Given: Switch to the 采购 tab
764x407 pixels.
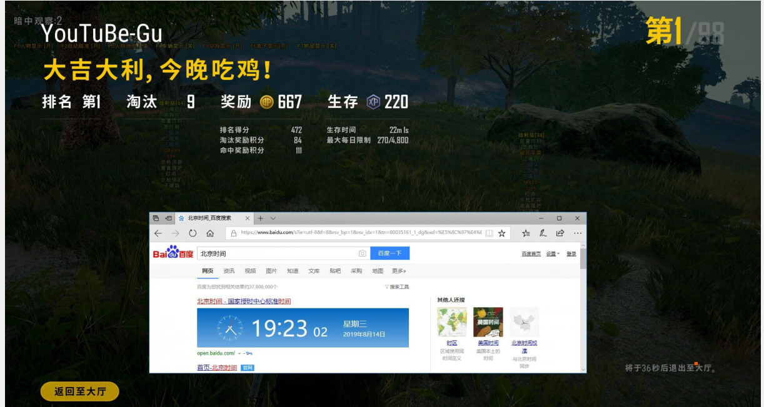Looking at the screenshot, I should pyautogui.click(x=356, y=271).
